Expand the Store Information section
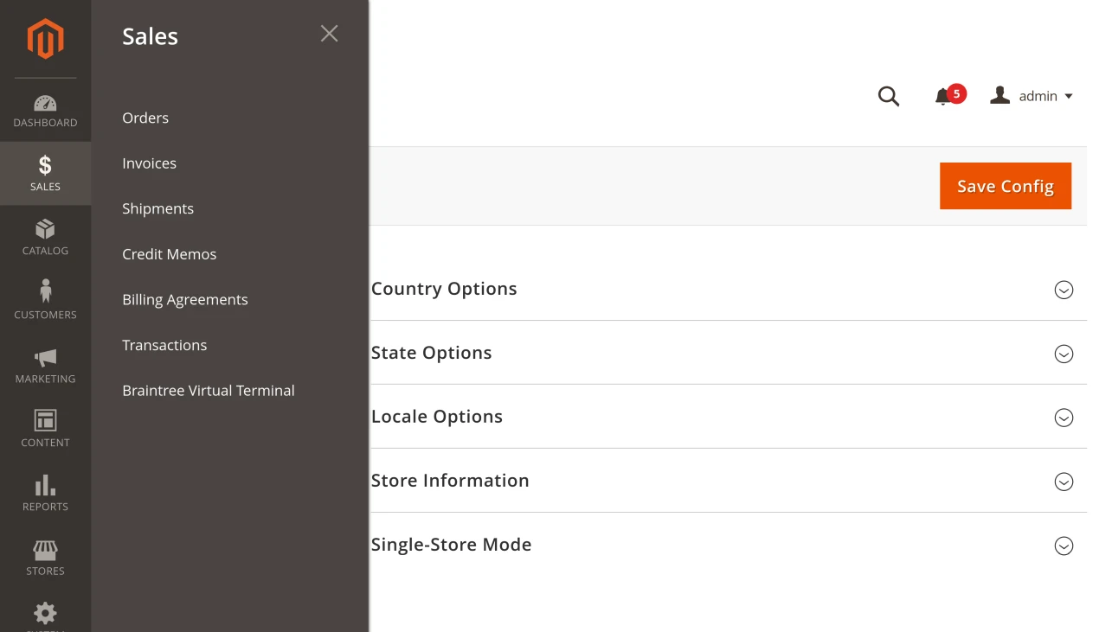1112x632 pixels. point(1064,482)
